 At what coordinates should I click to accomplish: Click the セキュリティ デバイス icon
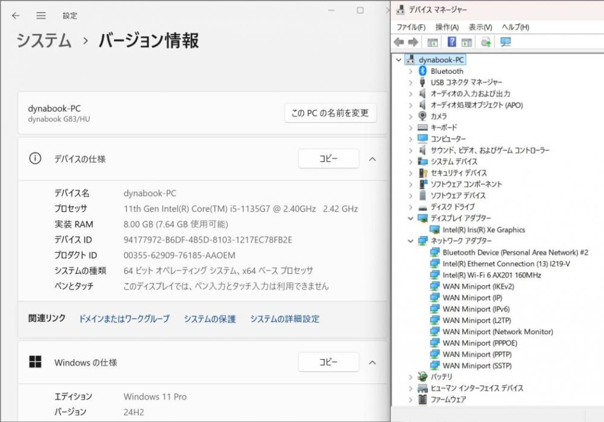tap(423, 173)
